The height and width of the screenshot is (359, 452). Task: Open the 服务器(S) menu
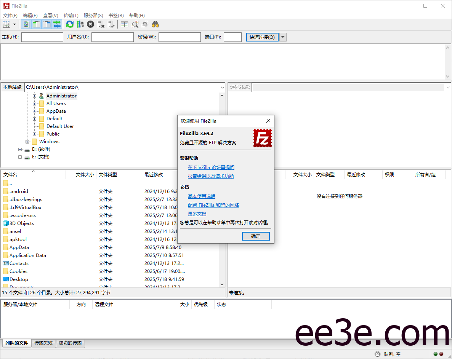(93, 15)
